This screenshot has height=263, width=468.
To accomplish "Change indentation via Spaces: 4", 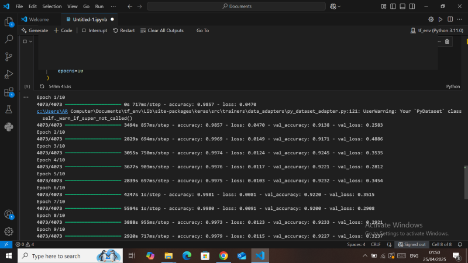I will pos(356,244).
